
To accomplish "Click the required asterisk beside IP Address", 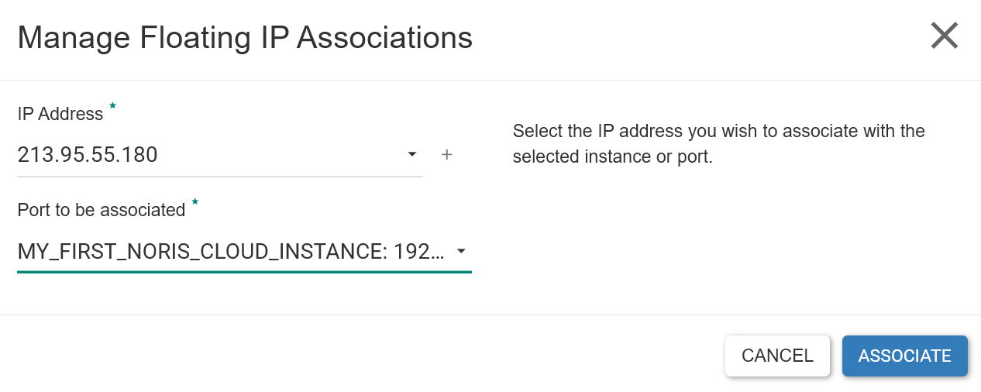I will [112, 105].
